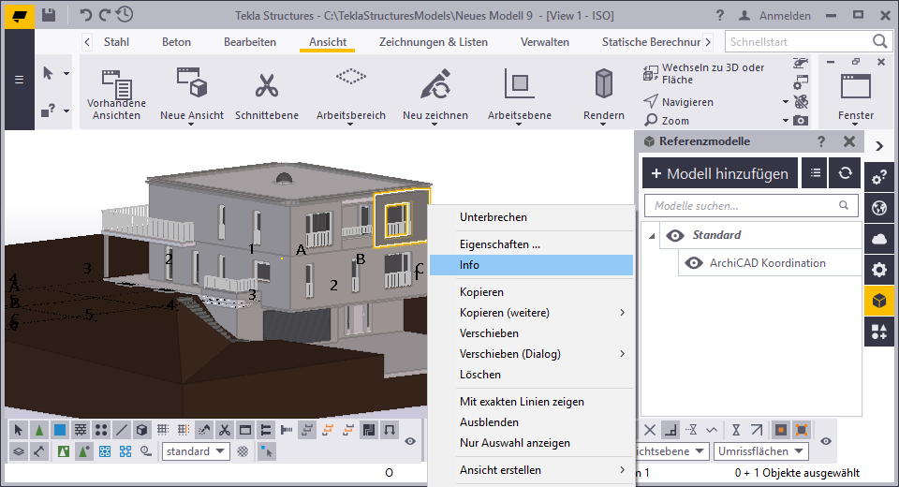Click the Modell hinzufügen button
The image size is (899, 487).
click(x=720, y=173)
